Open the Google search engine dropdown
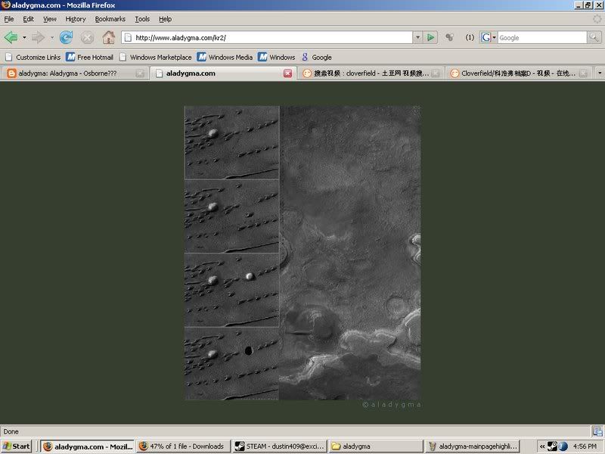Screen dimensions: 605x454 coord(489,37)
